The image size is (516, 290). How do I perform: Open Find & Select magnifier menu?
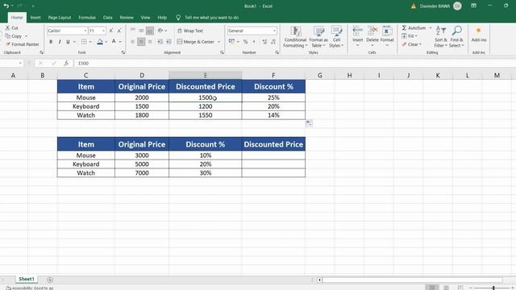456,37
